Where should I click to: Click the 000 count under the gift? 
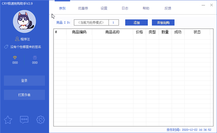pyautogui.click(x=35, y=63)
